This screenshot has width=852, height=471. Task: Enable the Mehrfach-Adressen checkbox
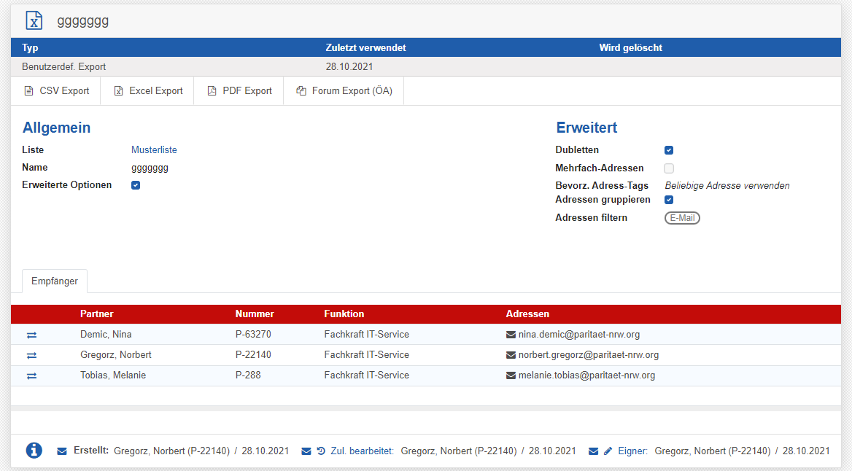(669, 168)
